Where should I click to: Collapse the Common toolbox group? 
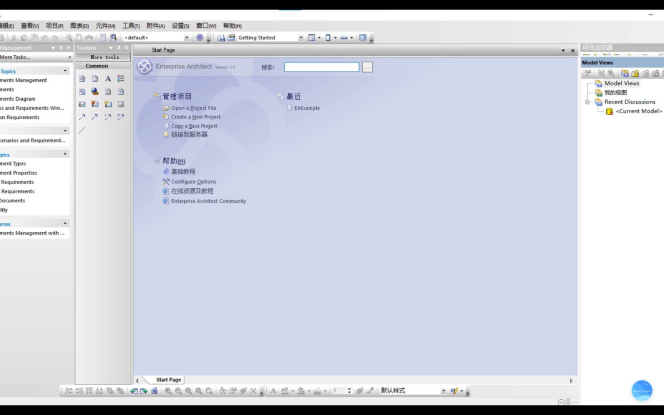coord(81,66)
